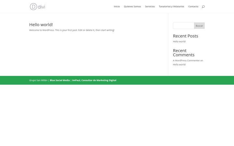
Task: Click the Grupo San Millán footer text
Action: tap(38, 80)
